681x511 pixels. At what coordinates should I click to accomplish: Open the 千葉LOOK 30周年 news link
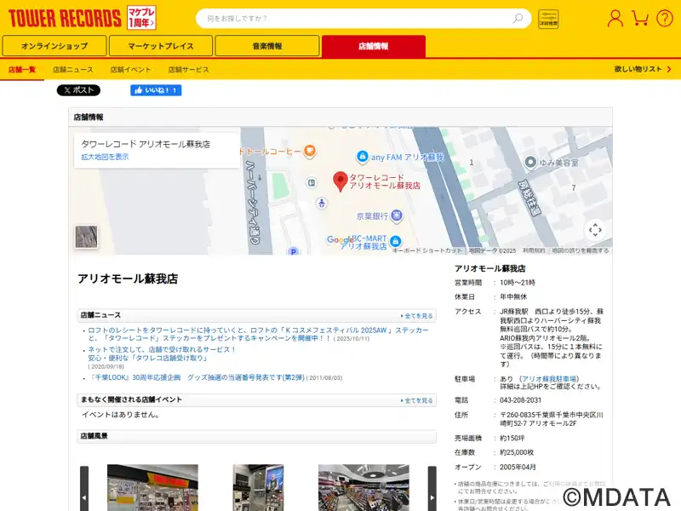pyautogui.click(x=197, y=377)
